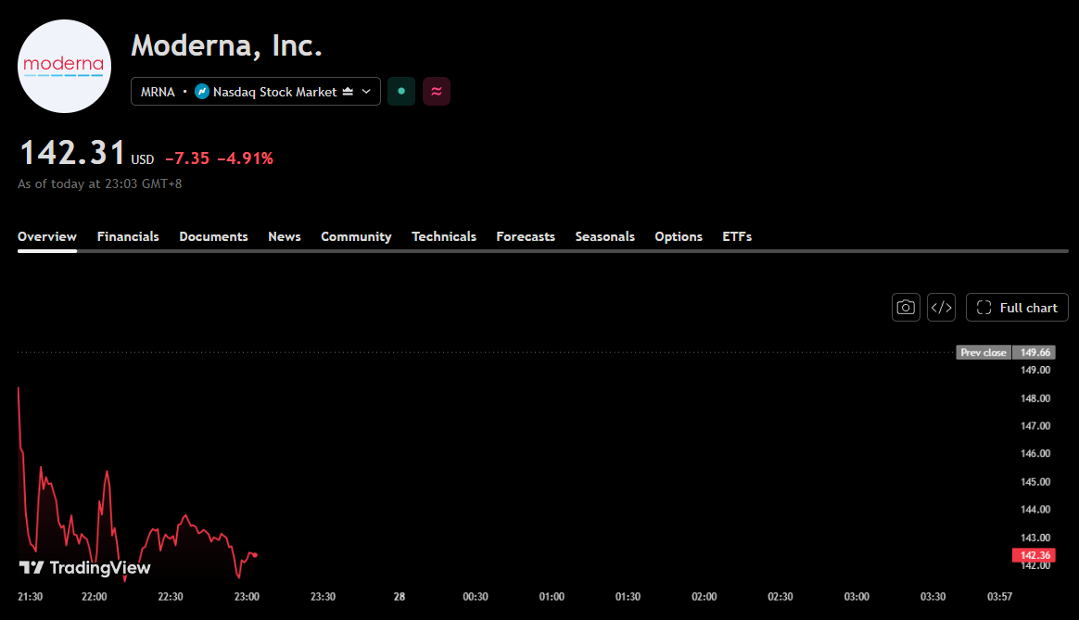1079x620 pixels.
Task: Switch to the Financials tab
Action: pos(128,236)
